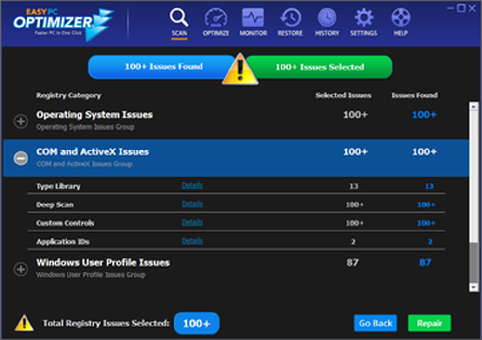Image resolution: width=482 pixels, height=340 pixels.
Task: Open the Optimize speedometer icon
Action: pos(216,17)
